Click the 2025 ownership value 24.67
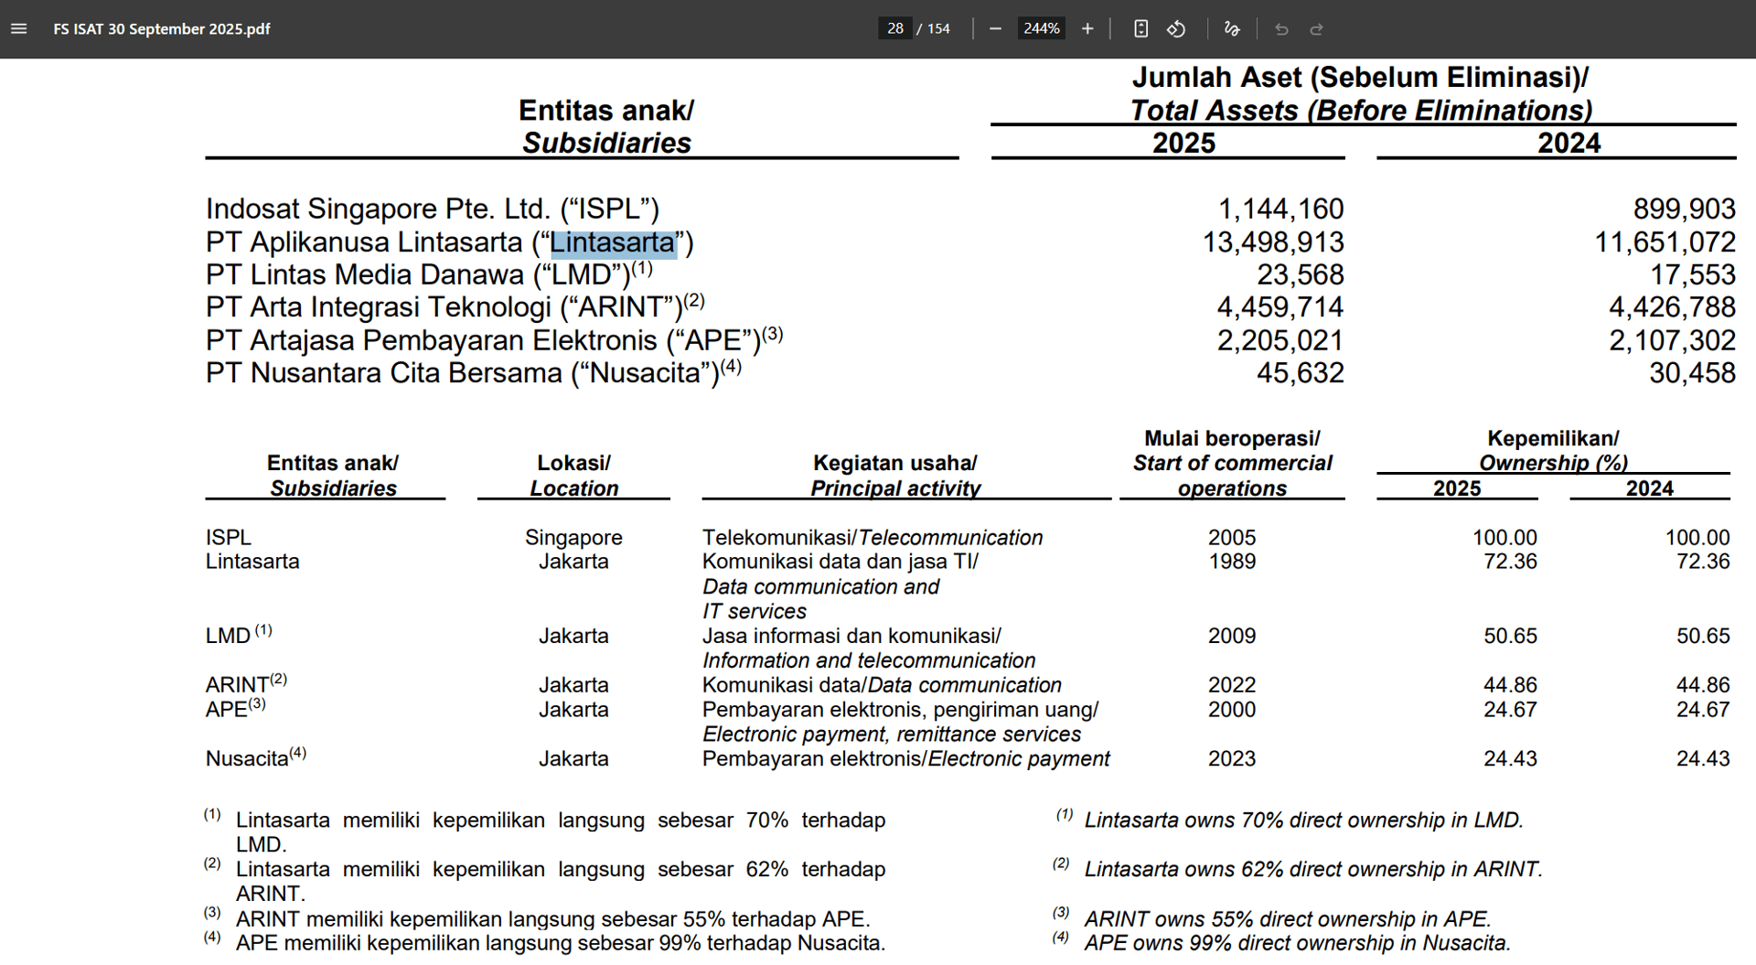Image resolution: width=1756 pixels, height=965 pixels. pos(1510,710)
